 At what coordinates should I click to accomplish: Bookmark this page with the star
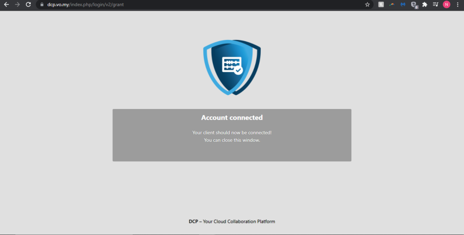pos(367,5)
